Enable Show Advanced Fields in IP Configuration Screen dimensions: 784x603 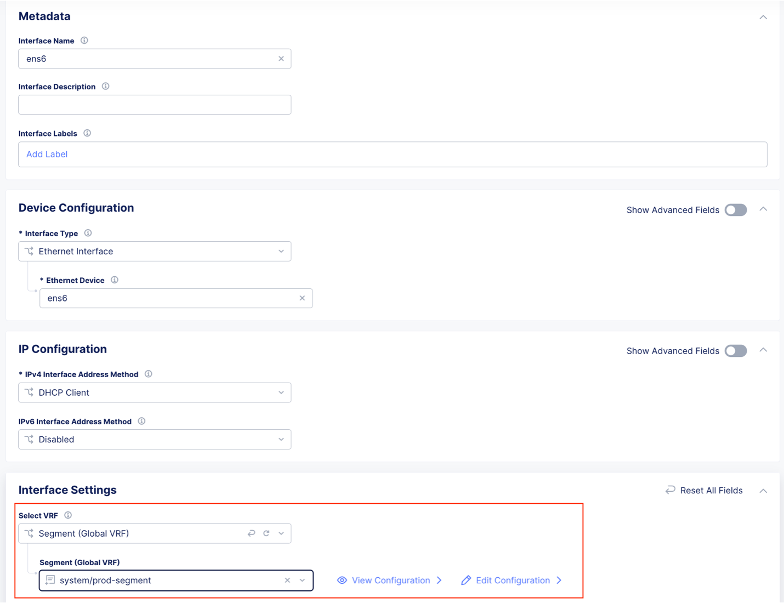click(735, 351)
